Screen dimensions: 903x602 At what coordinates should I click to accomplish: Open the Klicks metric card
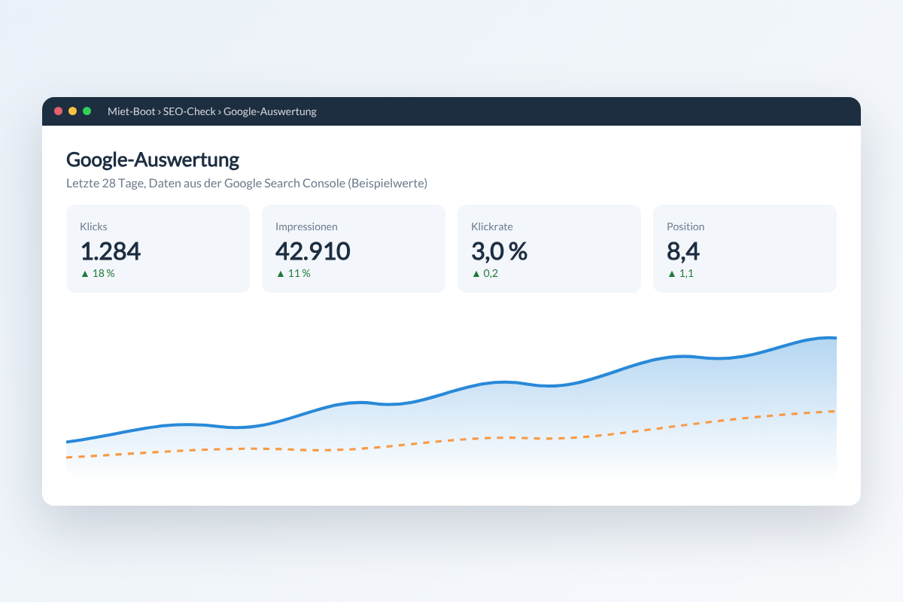158,248
